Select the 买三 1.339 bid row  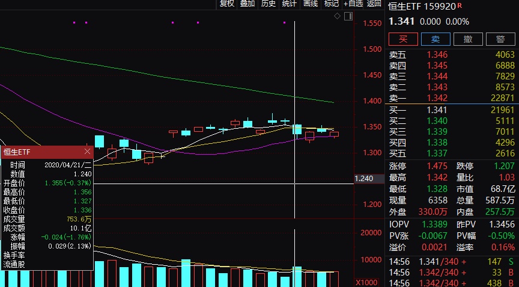(x=452, y=132)
